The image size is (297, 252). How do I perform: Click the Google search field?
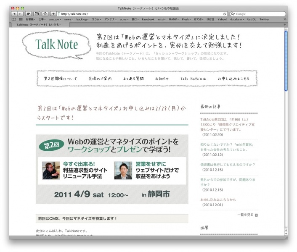(257, 14)
